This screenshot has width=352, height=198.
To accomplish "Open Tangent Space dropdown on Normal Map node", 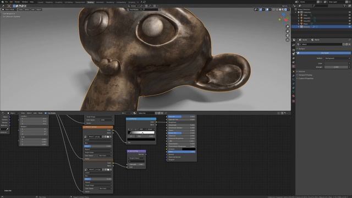I will coord(136,158).
